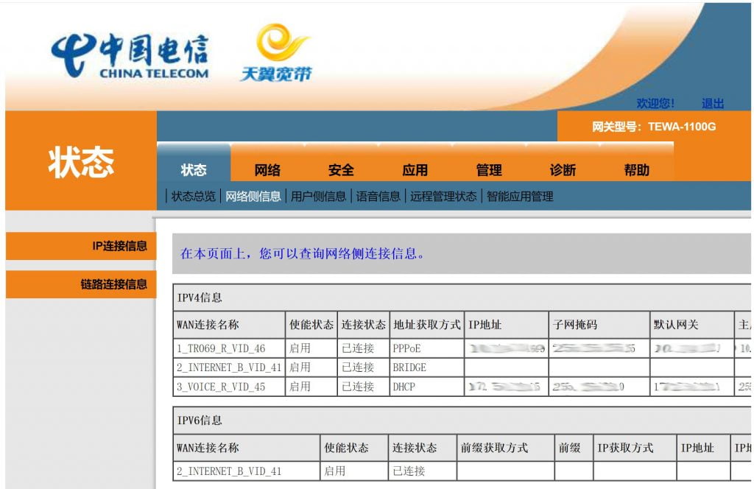The image size is (754, 489).
Task: Open the 安全 tab
Action: tap(341, 169)
